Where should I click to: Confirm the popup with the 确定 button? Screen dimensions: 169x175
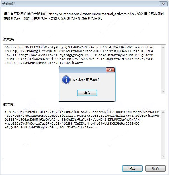coord(87,93)
